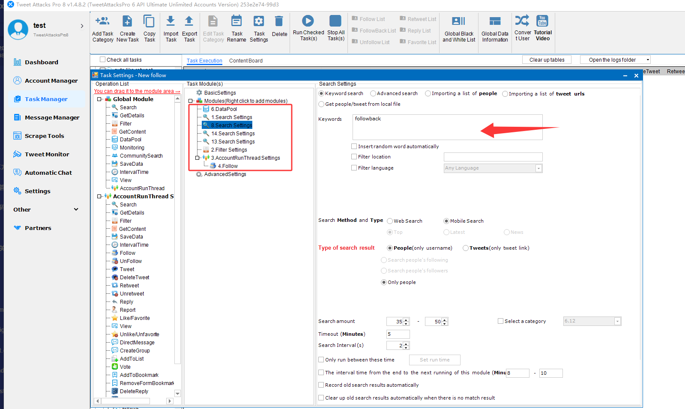Click the Account Manager person icon
Viewport: 685px width, 409px height.
[x=17, y=81]
